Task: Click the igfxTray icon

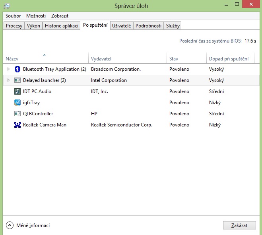Action: [x=17, y=103]
